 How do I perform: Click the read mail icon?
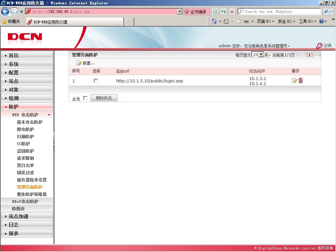[x=239, y=21]
